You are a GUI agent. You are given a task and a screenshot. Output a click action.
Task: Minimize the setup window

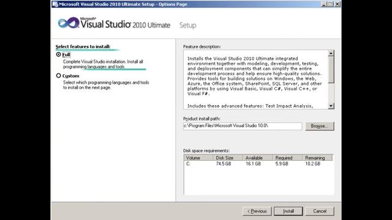[324, 4]
